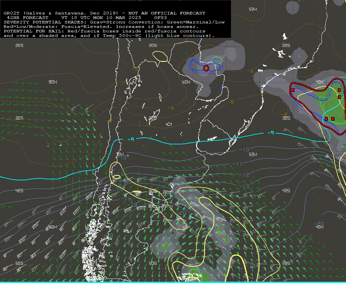Select the '-11' blue contour label

coord(237,164)
